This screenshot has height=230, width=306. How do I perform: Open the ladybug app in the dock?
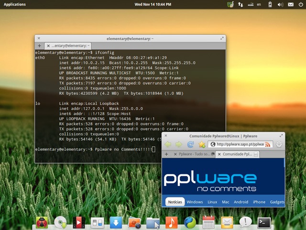coord(42,222)
